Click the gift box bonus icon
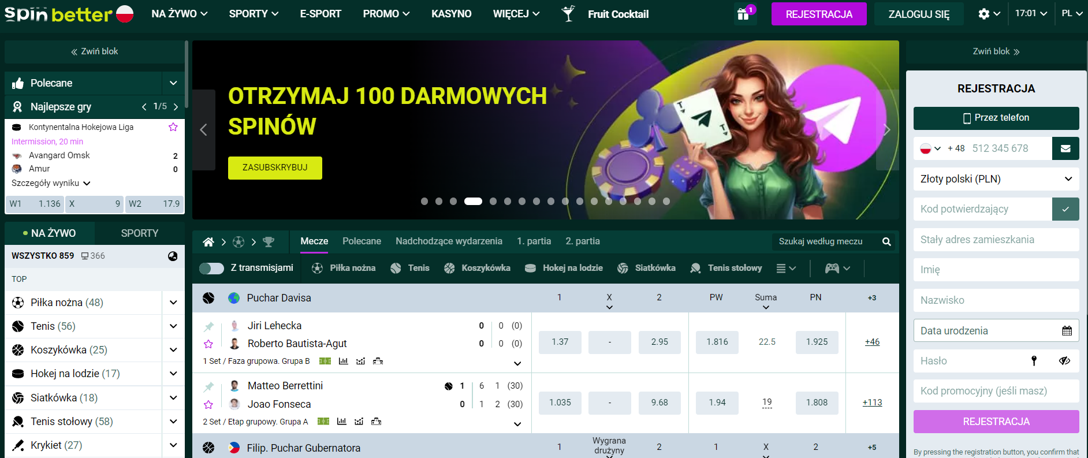 point(744,14)
